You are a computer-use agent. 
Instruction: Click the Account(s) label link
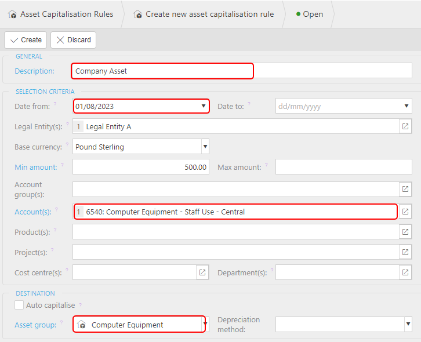point(32,212)
